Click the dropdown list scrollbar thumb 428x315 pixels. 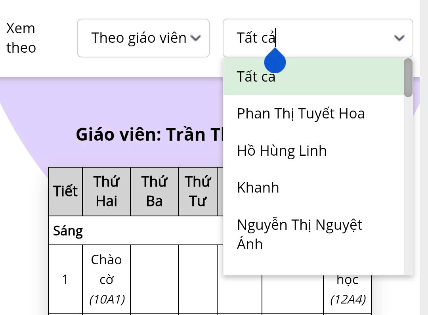408,78
